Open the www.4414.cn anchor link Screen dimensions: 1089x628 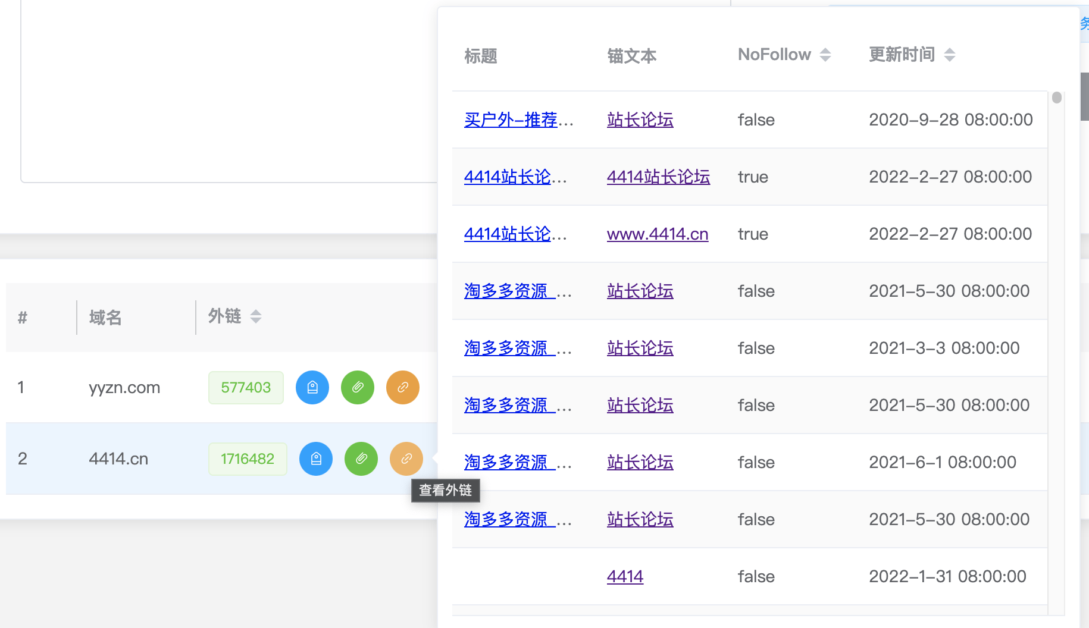click(658, 234)
